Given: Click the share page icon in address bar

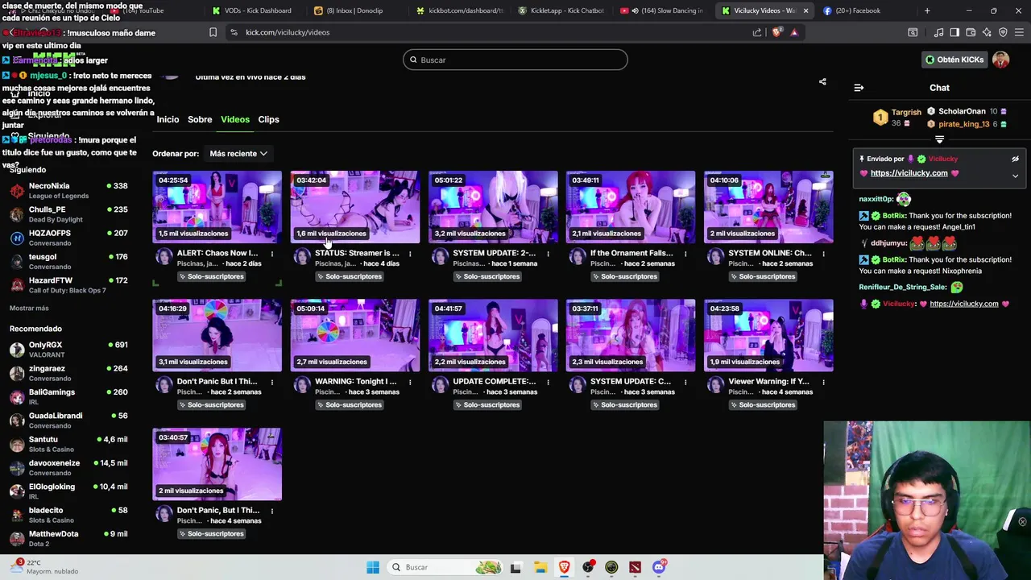Looking at the screenshot, I should click(x=757, y=32).
